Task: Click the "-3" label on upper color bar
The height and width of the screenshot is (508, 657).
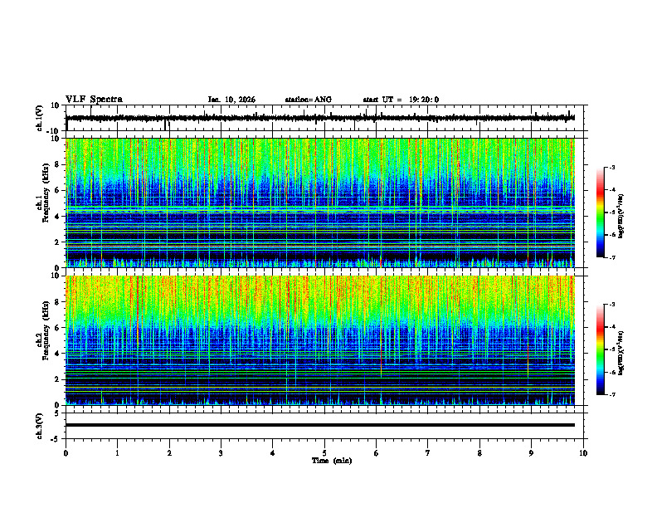Action: (611, 167)
